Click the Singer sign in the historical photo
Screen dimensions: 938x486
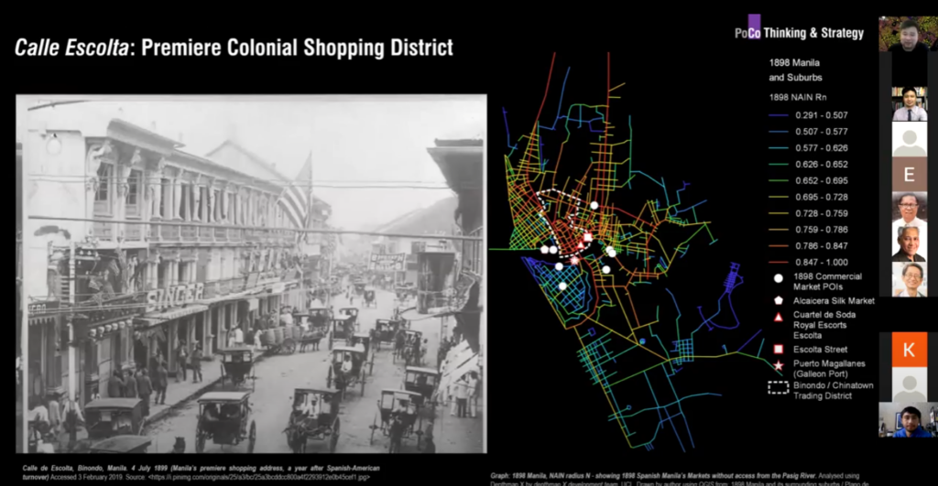[x=176, y=294]
